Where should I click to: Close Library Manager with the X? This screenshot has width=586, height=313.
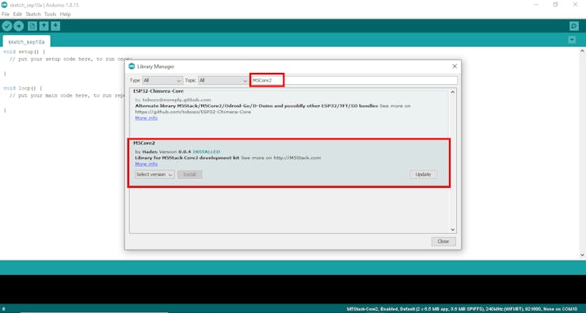point(455,67)
